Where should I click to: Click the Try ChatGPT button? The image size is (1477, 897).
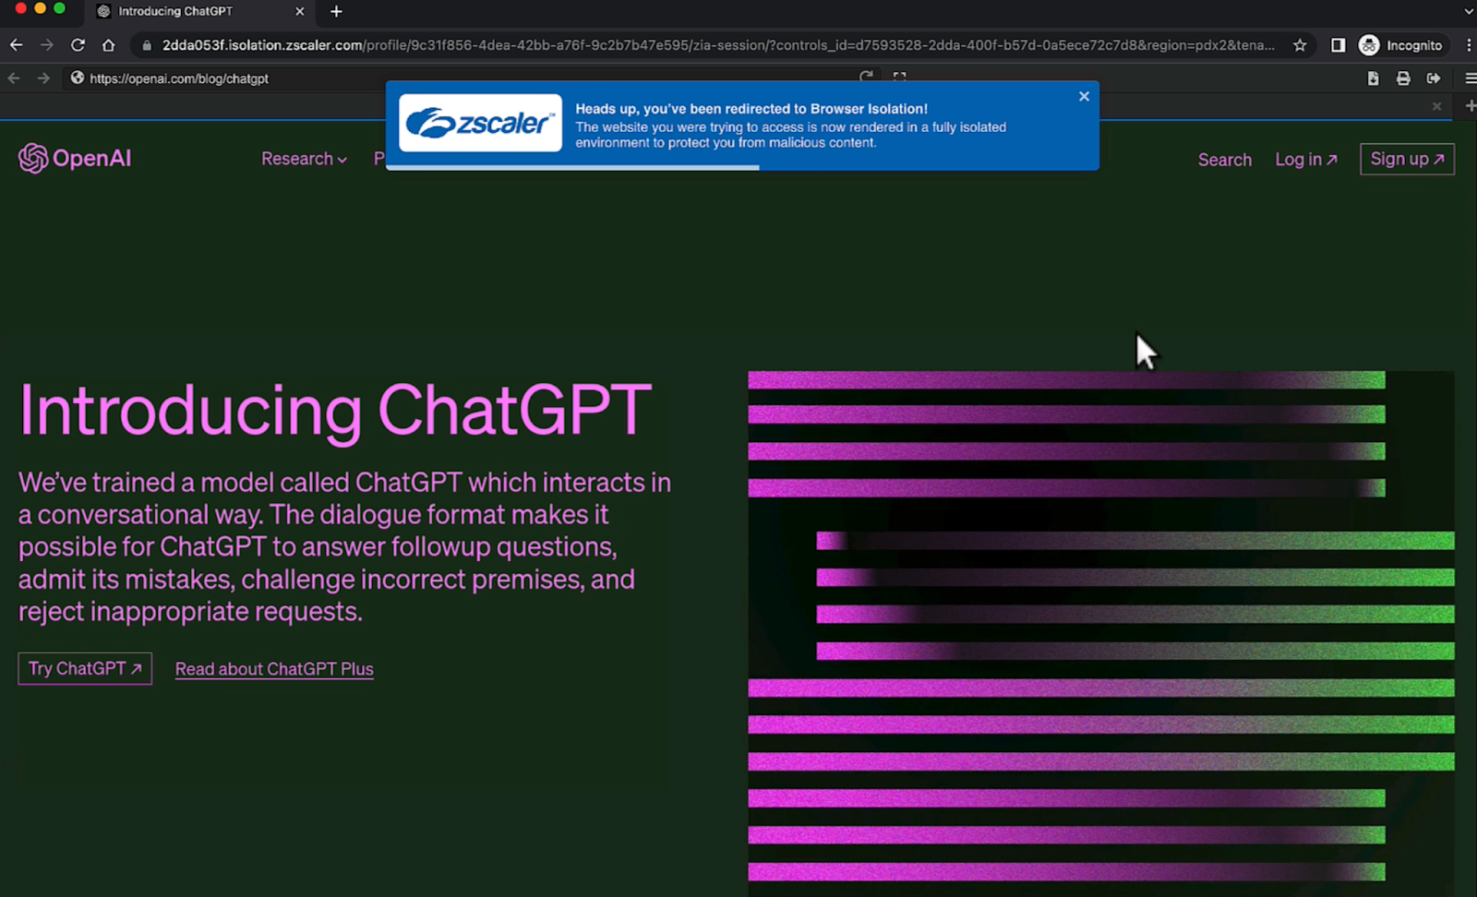pos(85,669)
